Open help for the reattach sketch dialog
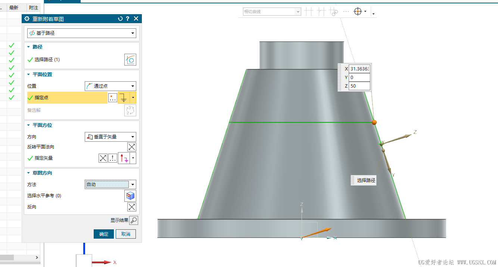The width and height of the screenshot is (498, 267). pos(128,19)
